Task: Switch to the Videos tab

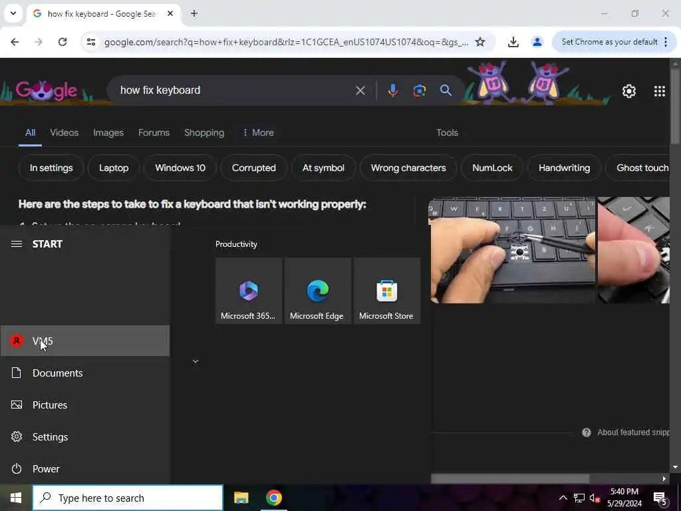Action: (65, 132)
